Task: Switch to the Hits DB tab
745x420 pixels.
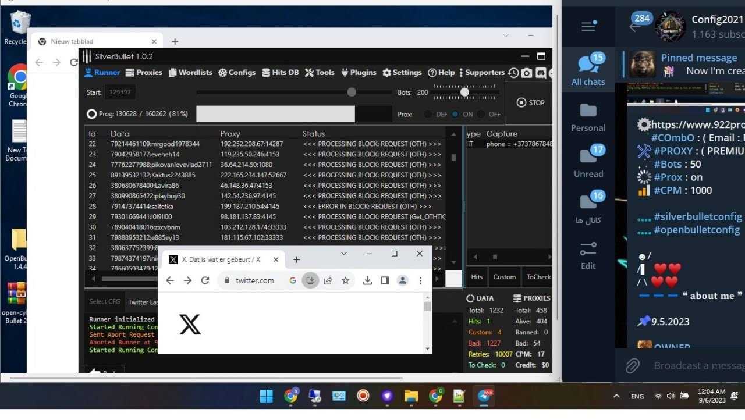Action: 280,73
